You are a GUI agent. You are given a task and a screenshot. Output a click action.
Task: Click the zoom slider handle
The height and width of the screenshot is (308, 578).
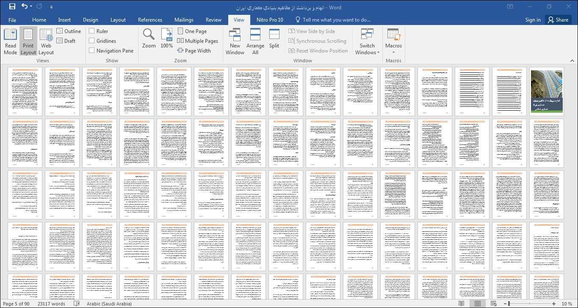(509, 304)
